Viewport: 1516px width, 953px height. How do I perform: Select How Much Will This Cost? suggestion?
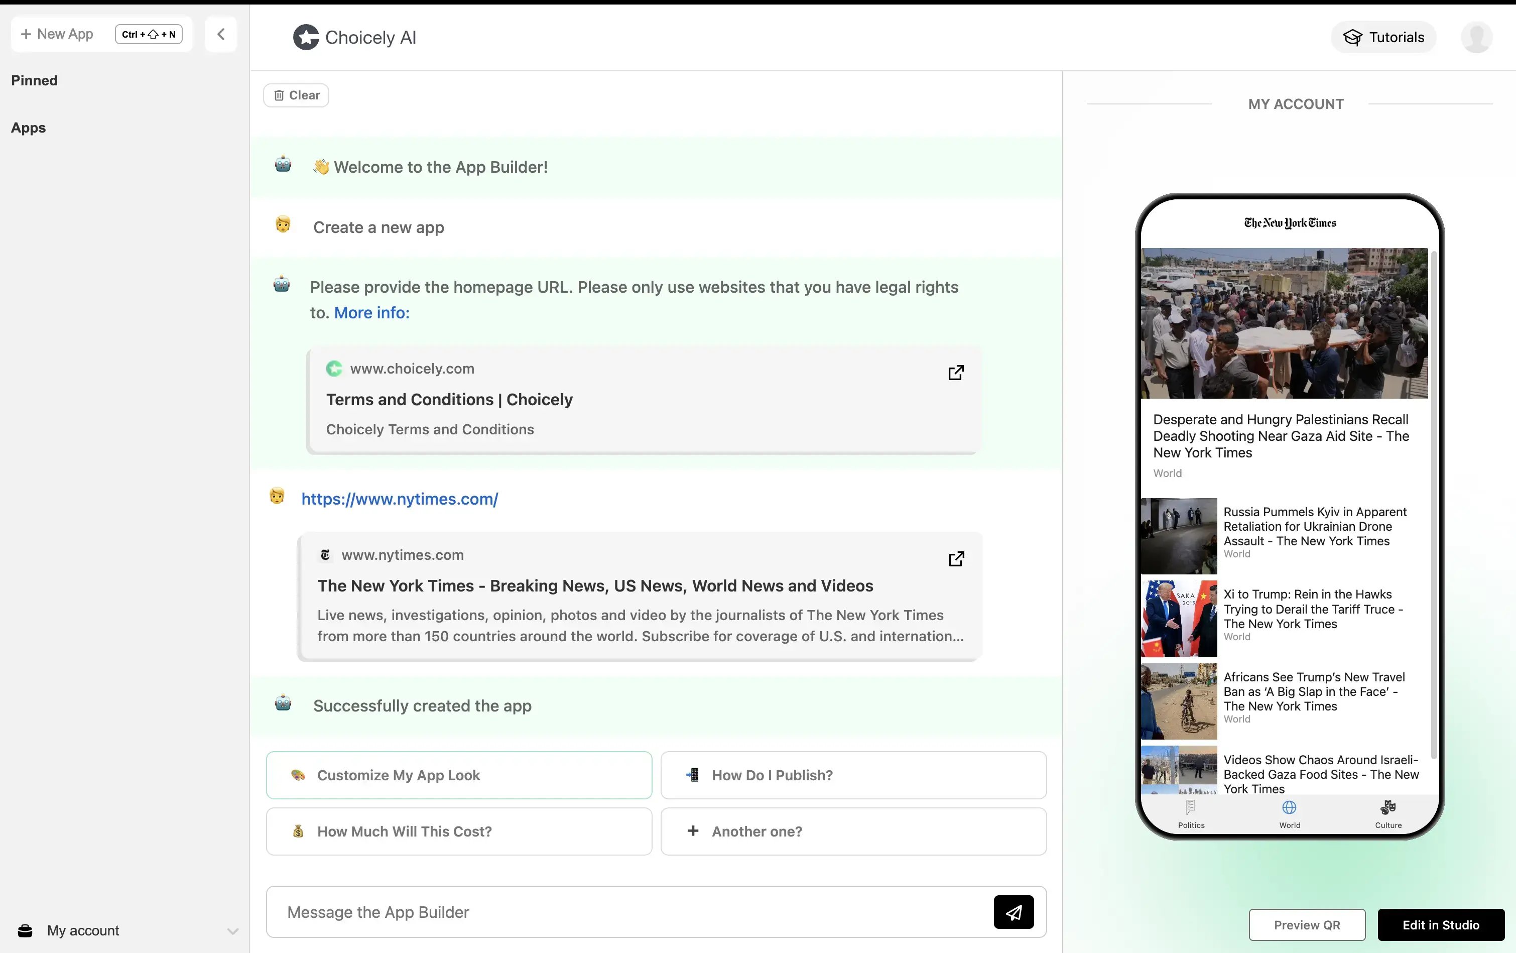(x=459, y=831)
